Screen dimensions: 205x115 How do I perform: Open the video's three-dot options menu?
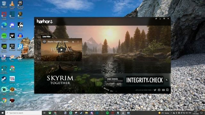click(x=78, y=42)
